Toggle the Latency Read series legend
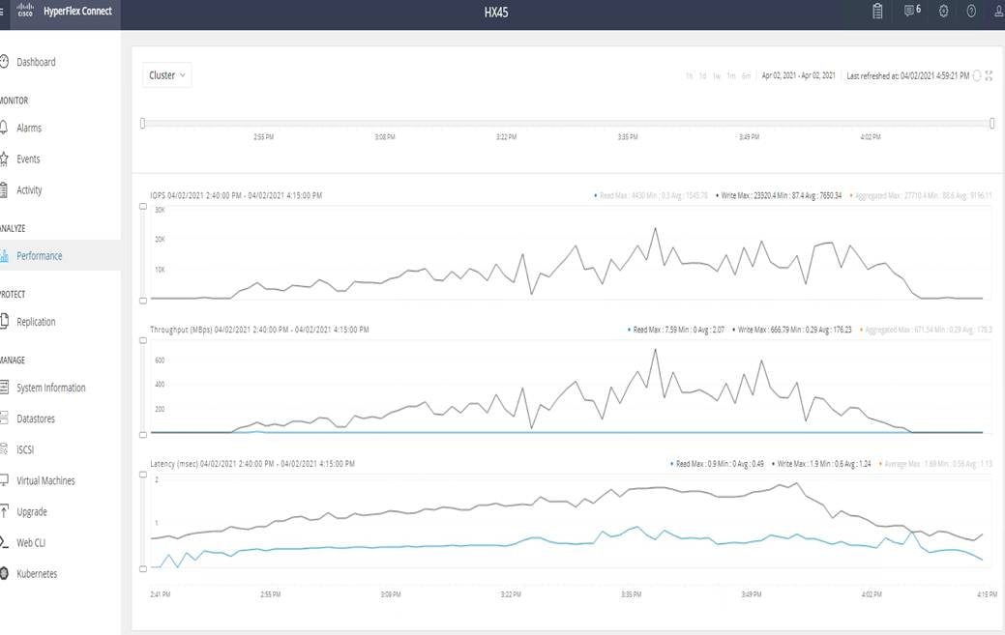The width and height of the screenshot is (1005, 635). point(717,464)
